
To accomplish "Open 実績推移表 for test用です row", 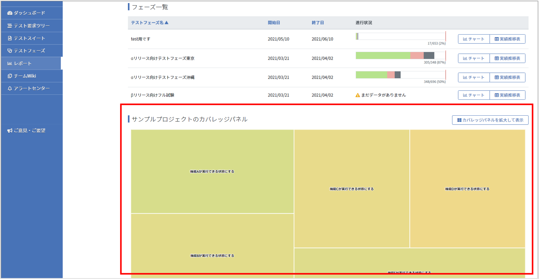I will [507, 39].
